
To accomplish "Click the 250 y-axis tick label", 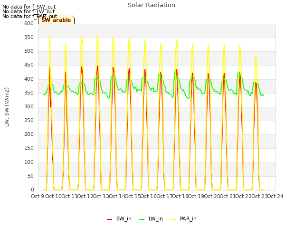I will tap(29, 120).
